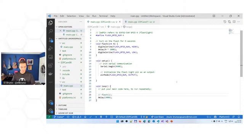
Task: Click the loop() breadcrumb item
Action: (x=128, y=27)
